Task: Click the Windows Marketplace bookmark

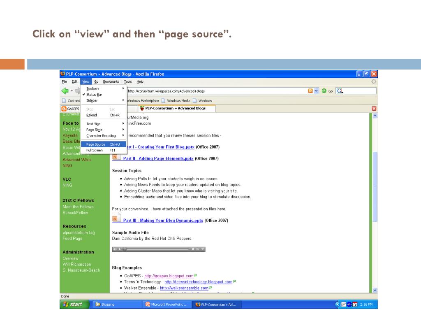Action: click(x=143, y=101)
